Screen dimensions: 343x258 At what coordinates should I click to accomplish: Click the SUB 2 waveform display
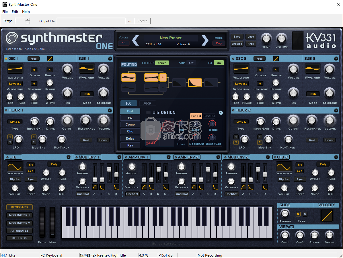(313, 69)
